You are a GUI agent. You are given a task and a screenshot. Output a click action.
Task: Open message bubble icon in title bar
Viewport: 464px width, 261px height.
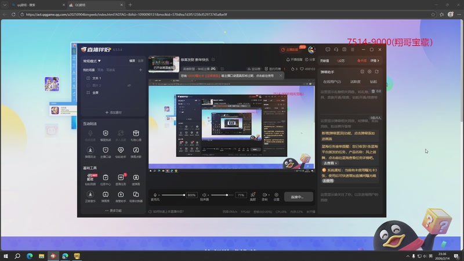pyautogui.click(x=328, y=49)
